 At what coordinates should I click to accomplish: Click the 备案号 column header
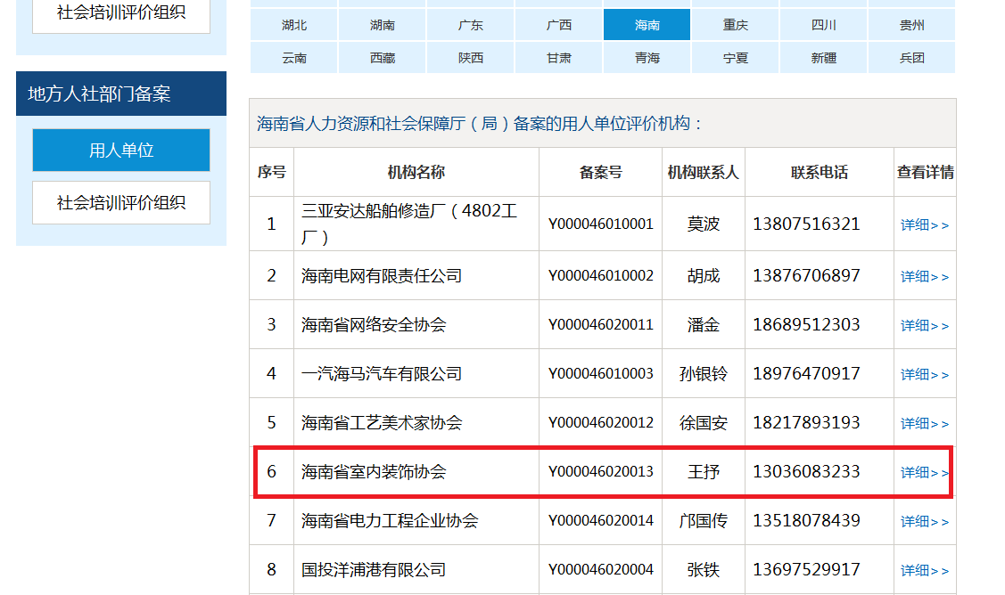(600, 172)
